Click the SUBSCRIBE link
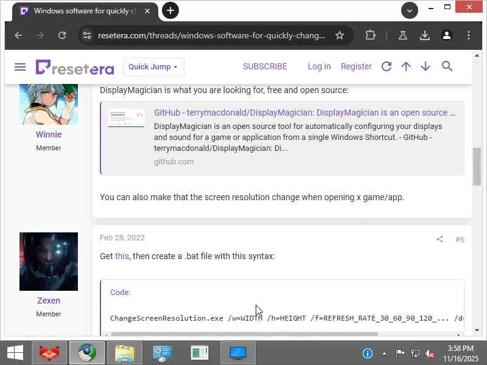 pos(265,66)
